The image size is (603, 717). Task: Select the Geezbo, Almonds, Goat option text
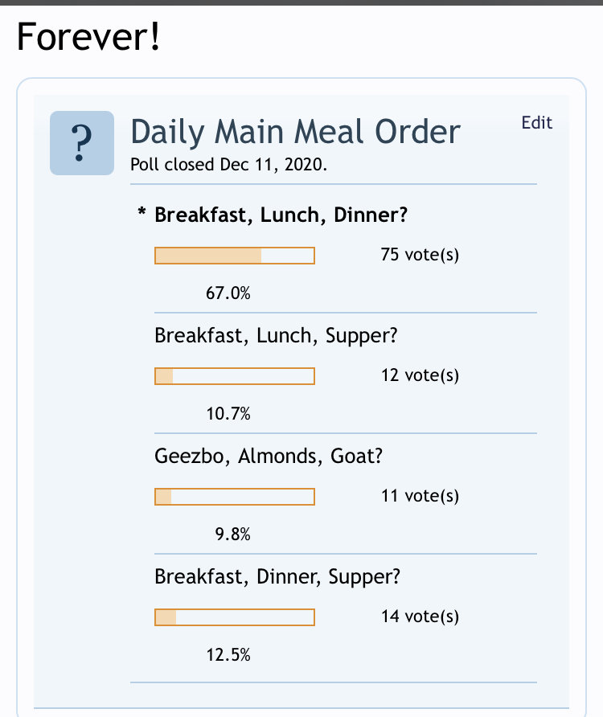click(x=268, y=456)
